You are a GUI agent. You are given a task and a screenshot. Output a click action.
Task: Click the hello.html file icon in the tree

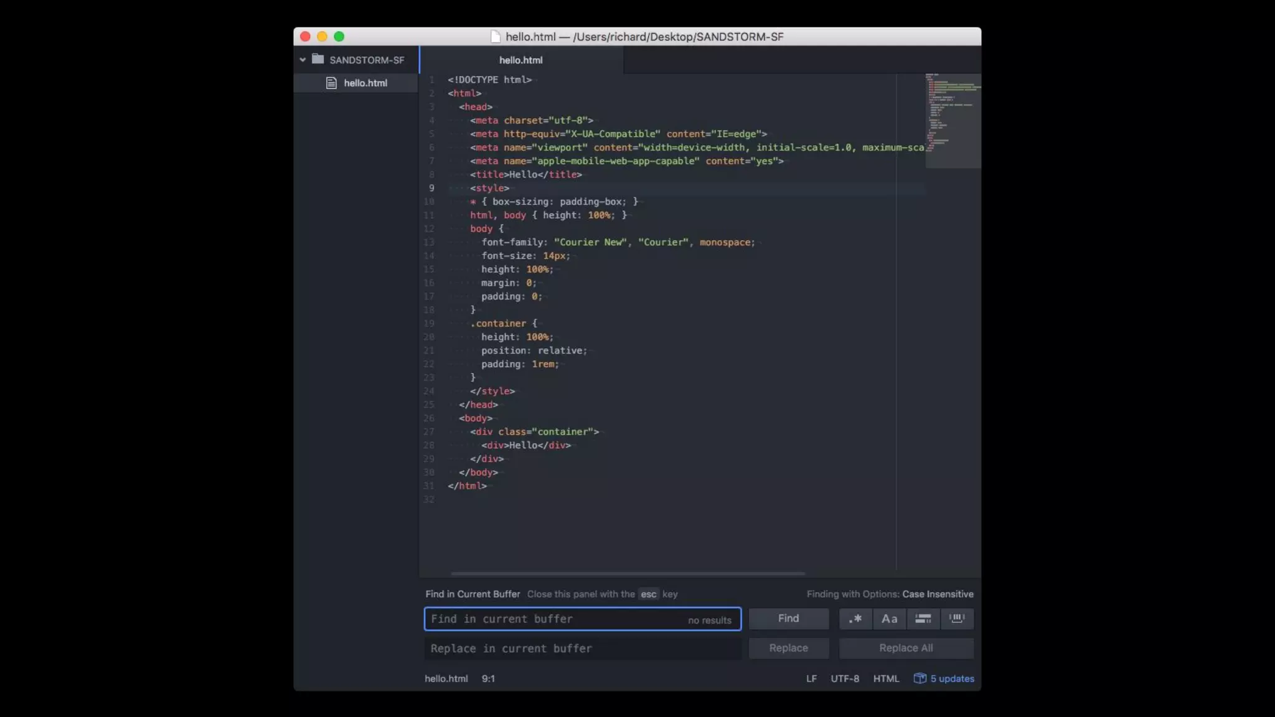[x=331, y=83]
